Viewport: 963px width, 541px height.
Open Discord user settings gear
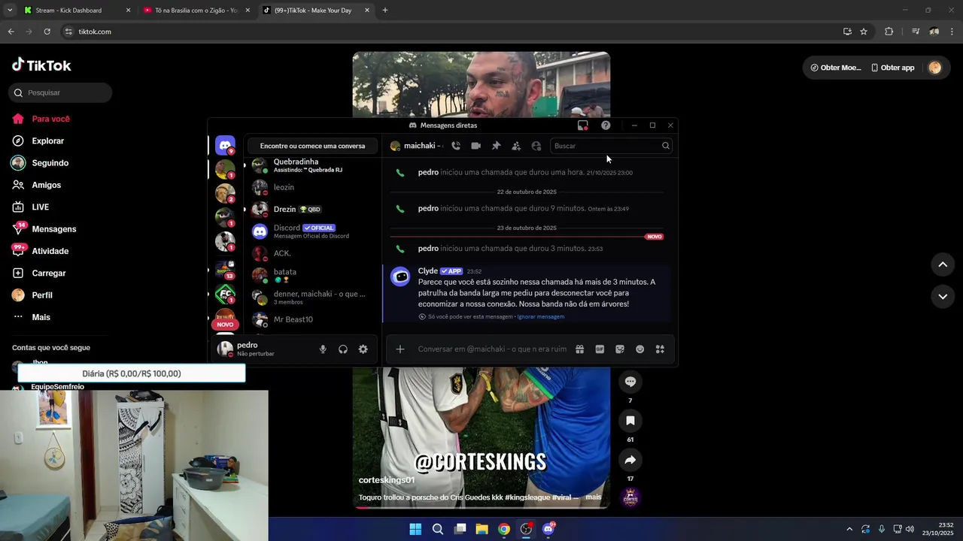click(363, 349)
